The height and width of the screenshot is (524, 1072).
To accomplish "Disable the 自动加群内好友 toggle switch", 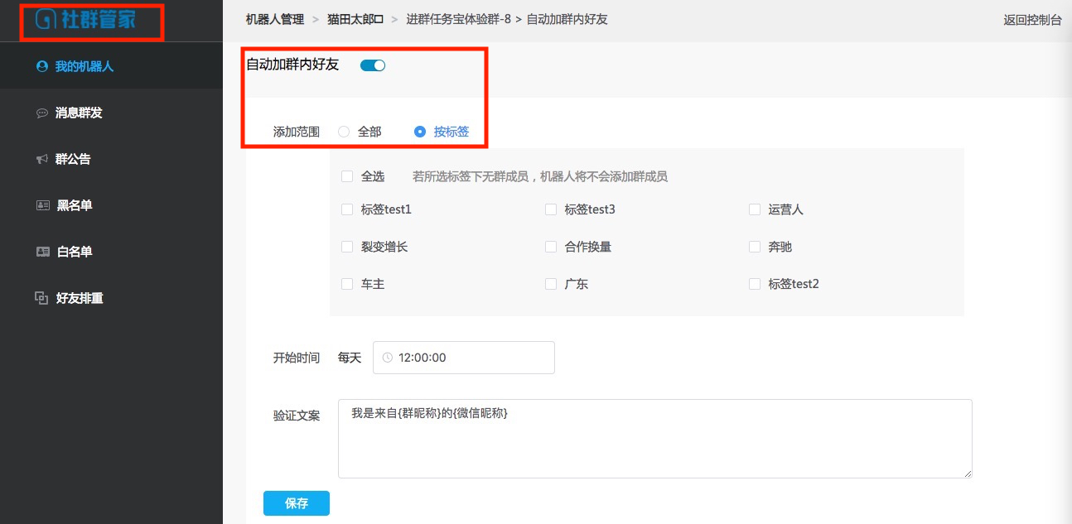I will point(373,65).
